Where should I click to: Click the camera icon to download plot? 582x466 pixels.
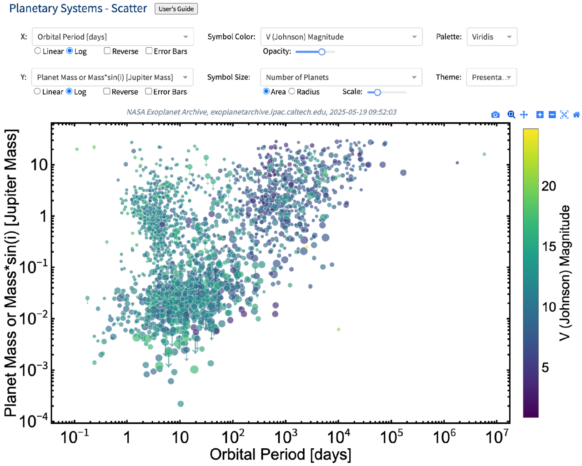click(x=495, y=115)
